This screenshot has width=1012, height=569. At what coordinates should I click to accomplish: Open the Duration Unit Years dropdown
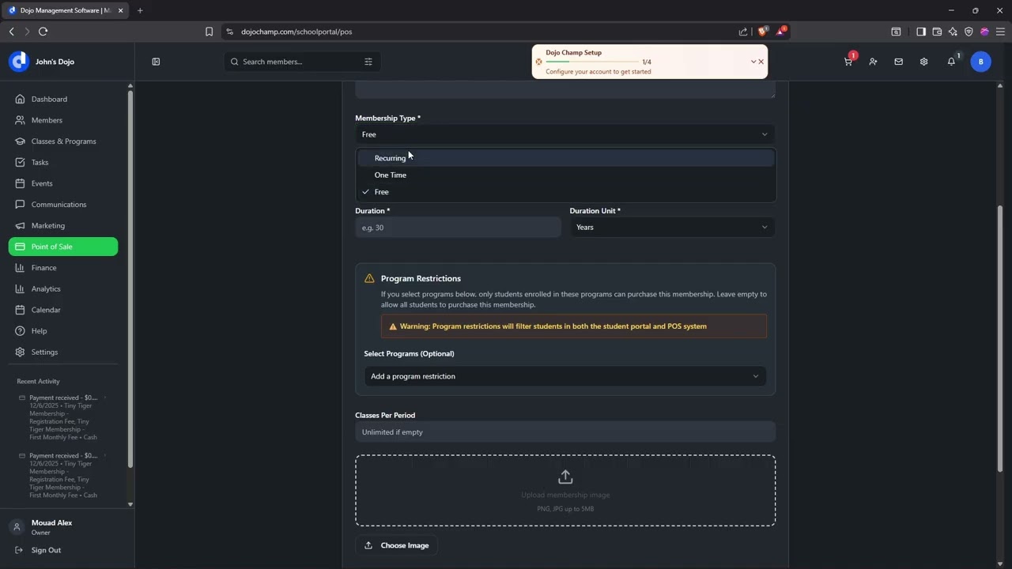tap(672, 228)
